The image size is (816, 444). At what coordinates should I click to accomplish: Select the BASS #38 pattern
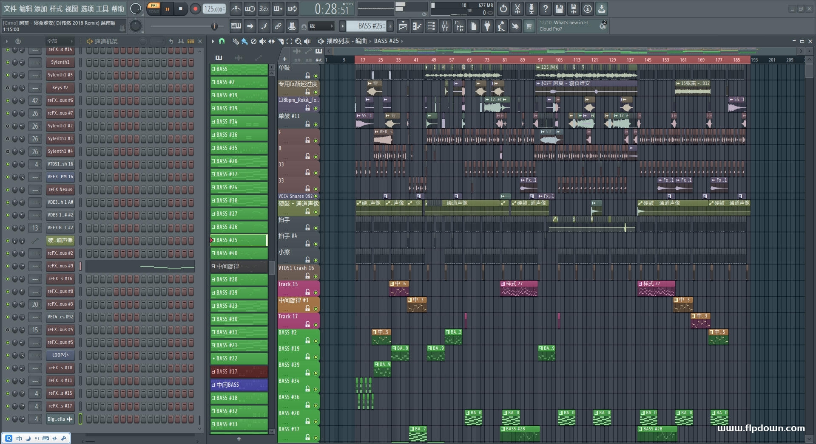click(x=239, y=200)
